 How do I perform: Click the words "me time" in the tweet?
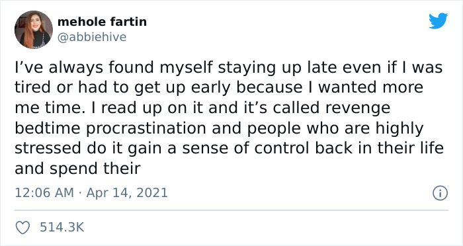tap(47, 108)
